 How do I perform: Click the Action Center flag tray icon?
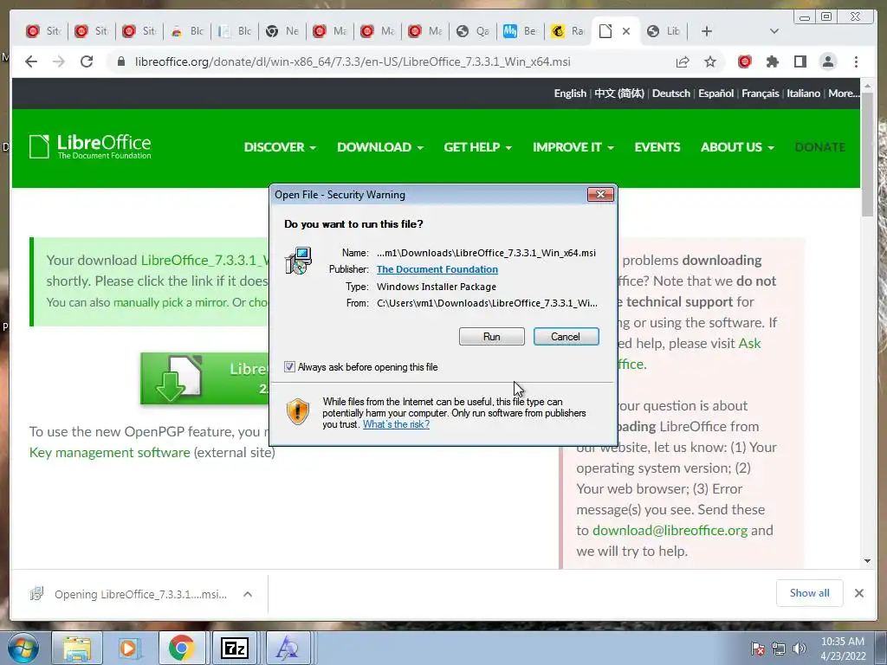pyautogui.click(x=757, y=649)
